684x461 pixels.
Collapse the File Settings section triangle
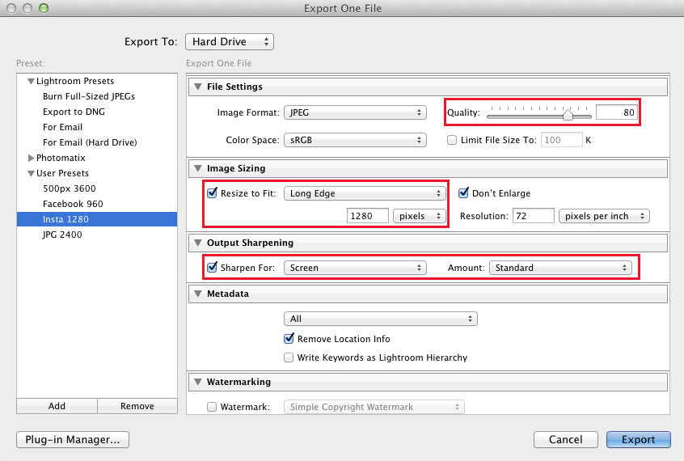(x=198, y=87)
